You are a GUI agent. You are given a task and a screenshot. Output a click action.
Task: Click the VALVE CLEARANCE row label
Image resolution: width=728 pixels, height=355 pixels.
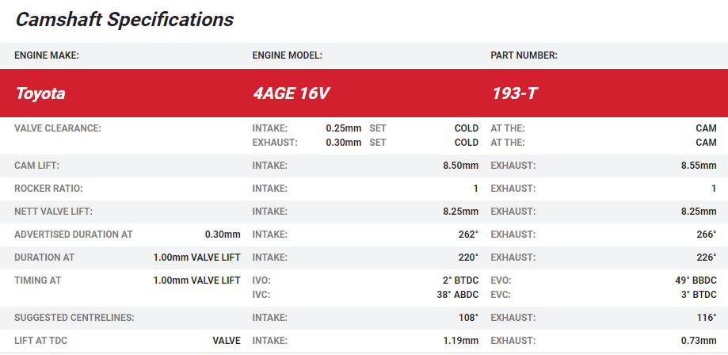58,128
